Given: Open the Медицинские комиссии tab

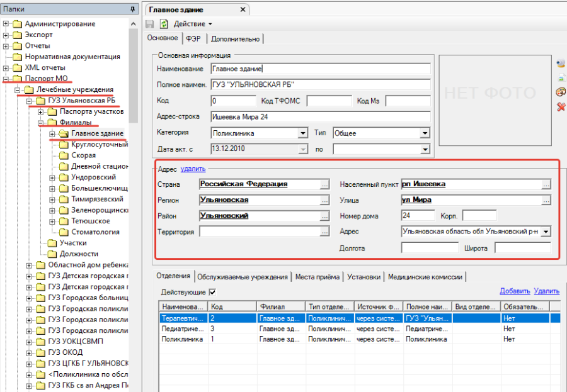Looking at the screenshot, I should point(425,277).
